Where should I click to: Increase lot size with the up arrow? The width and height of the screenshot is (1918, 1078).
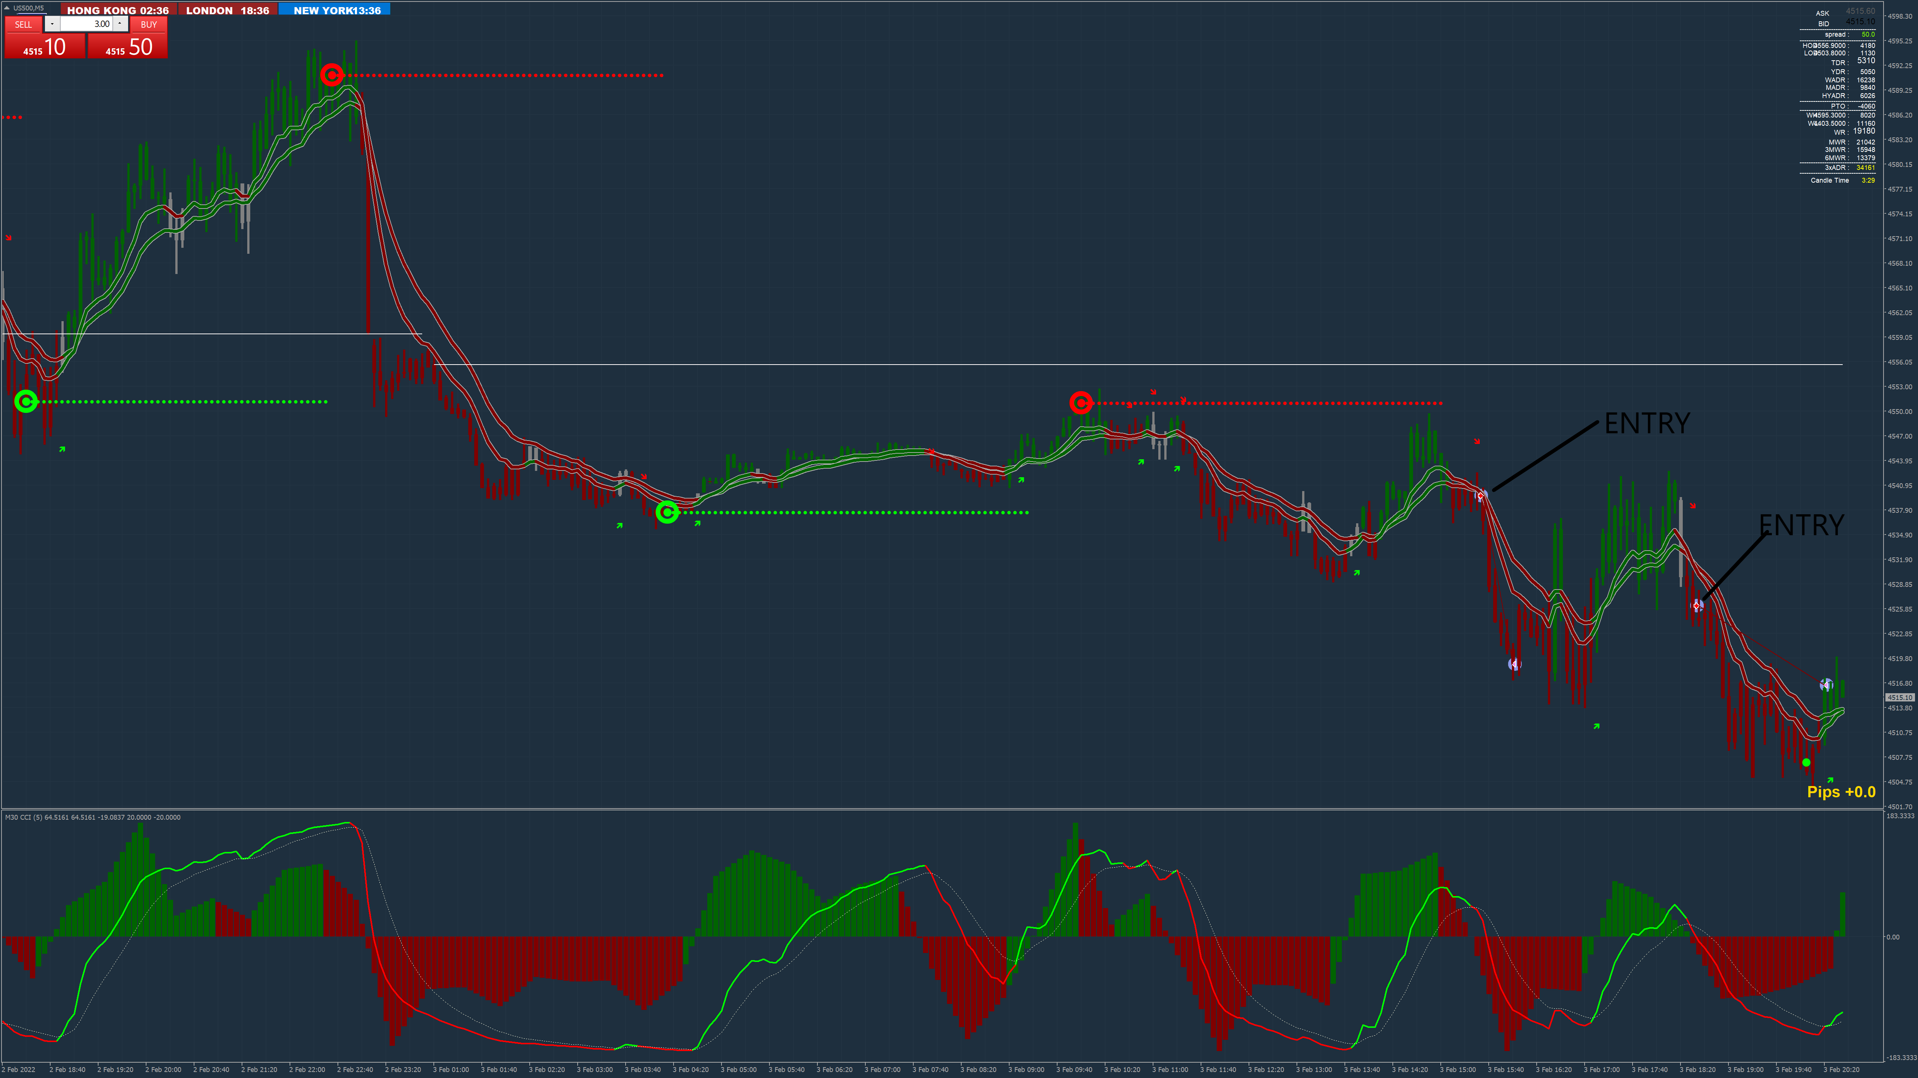point(120,25)
